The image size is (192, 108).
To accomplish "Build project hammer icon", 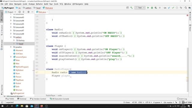I will pos(131,8).
